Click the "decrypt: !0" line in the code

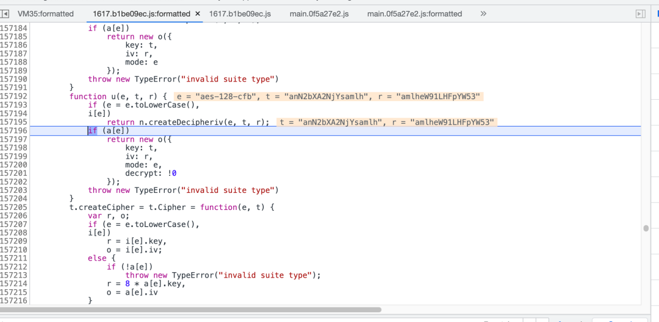pyautogui.click(x=151, y=173)
